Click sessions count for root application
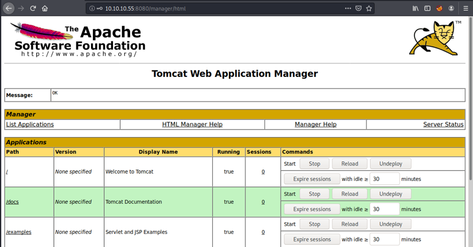 263,171
